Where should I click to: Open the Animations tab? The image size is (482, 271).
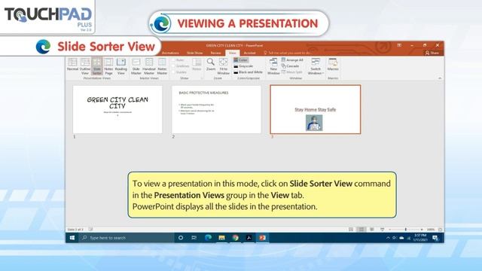(x=170, y=53)
